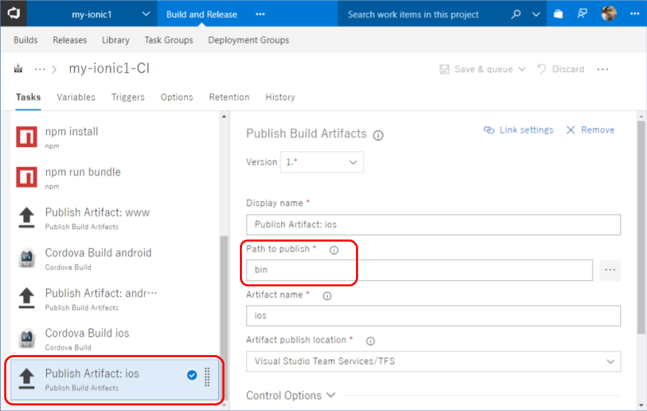Click the VSTS logo home icon

pos(13,13)
